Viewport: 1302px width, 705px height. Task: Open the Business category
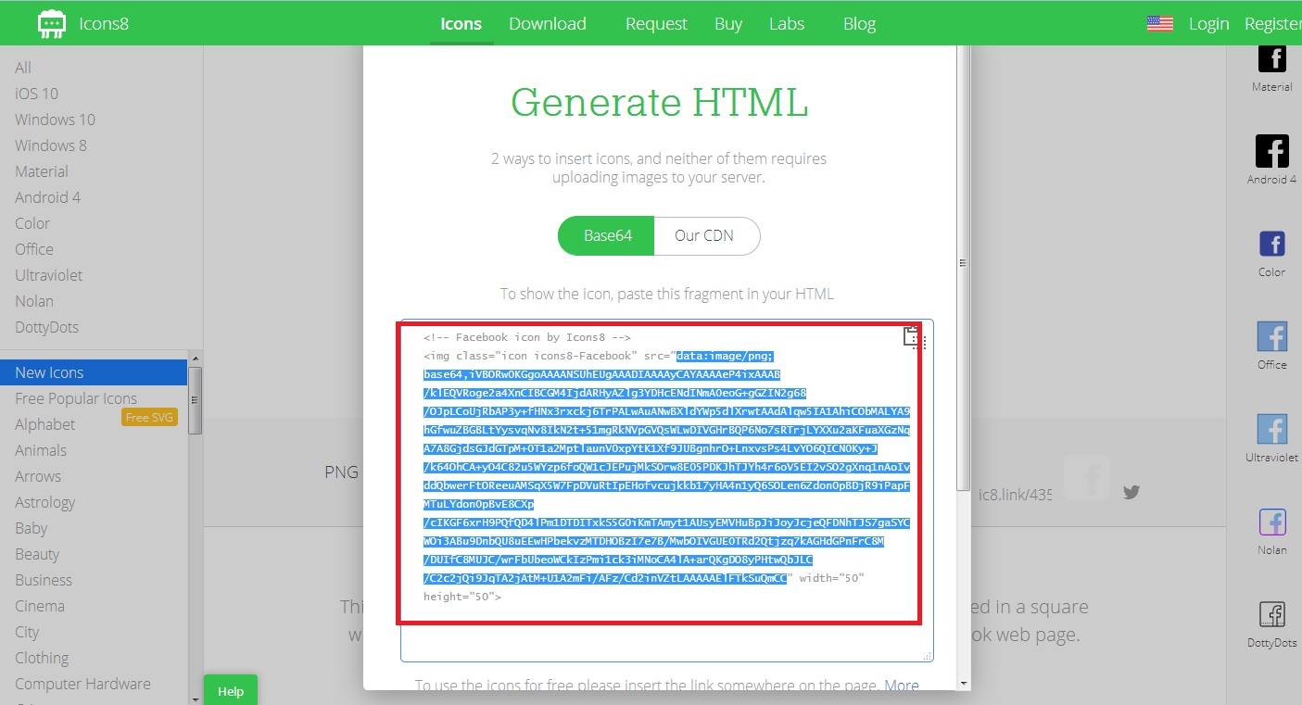pos(44,580)
